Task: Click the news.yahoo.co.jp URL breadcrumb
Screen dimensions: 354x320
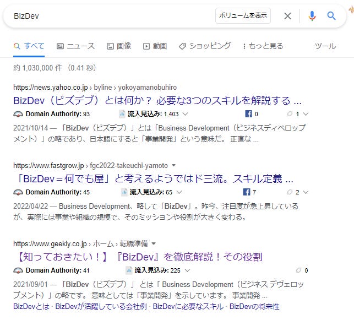Action: [95, 88]
